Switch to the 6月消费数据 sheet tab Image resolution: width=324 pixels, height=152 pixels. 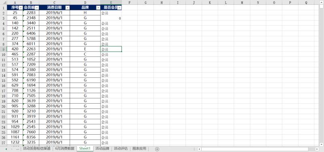[65, 148]
